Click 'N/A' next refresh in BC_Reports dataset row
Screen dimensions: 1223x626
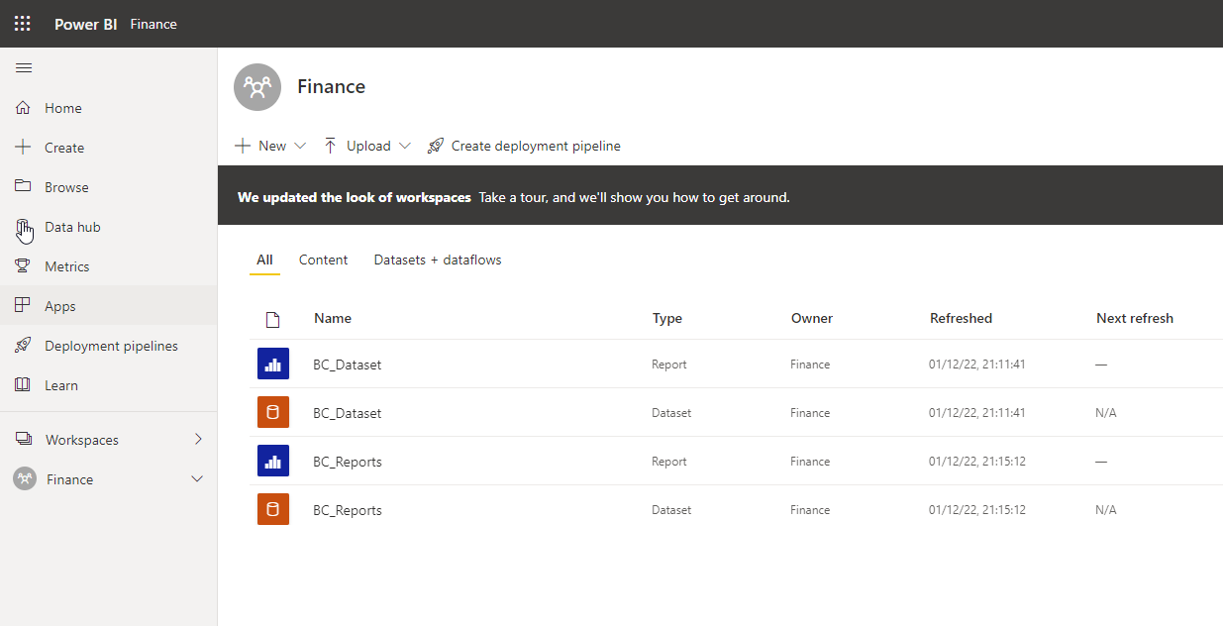click(1106, 510)
